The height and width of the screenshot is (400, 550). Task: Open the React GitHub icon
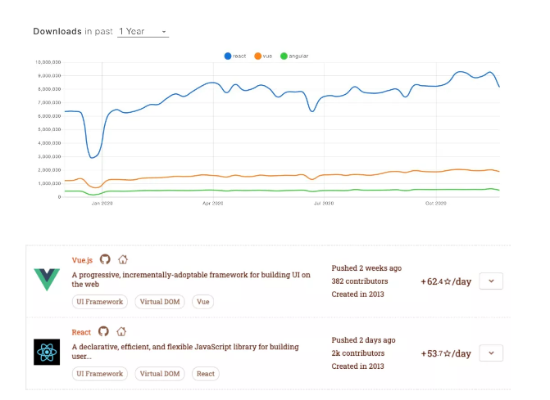point(103,331)
